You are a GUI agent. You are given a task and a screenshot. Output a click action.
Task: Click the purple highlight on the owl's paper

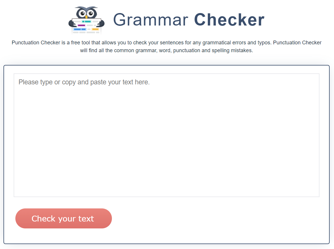[81, 26]
